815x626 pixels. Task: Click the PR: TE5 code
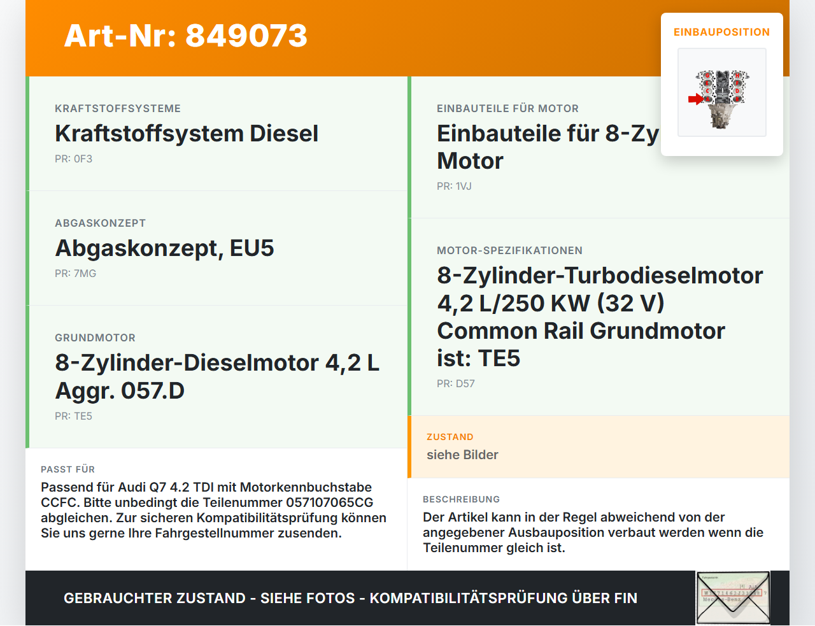click(x=74, y=416)
